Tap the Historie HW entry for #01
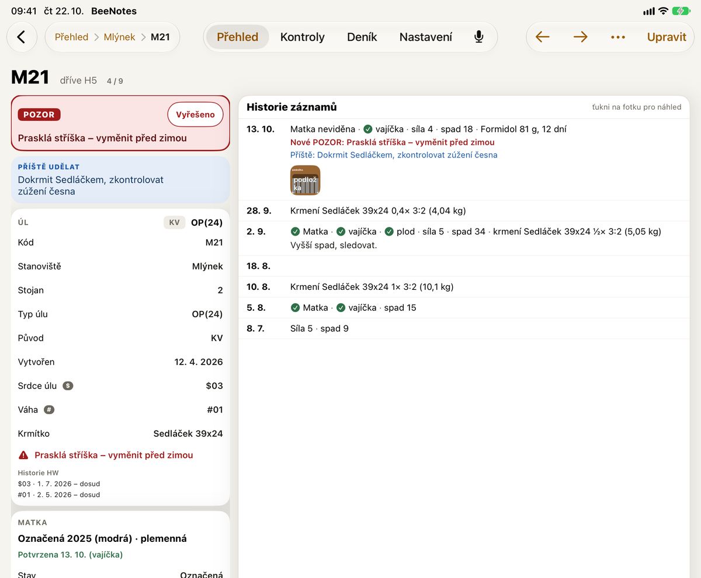Viewport: 701px width, 578px height. pos(59,495)
